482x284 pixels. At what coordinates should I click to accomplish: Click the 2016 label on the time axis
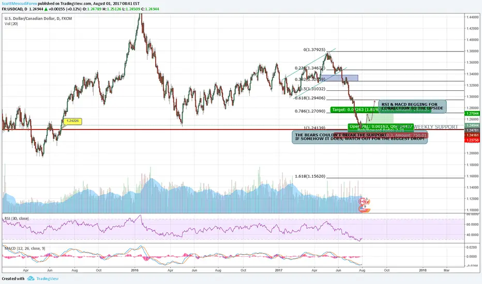[x=134, y=271]
